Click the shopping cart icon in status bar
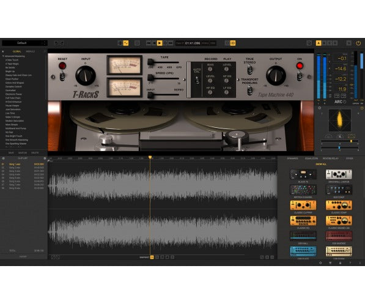 coord(330,263)
